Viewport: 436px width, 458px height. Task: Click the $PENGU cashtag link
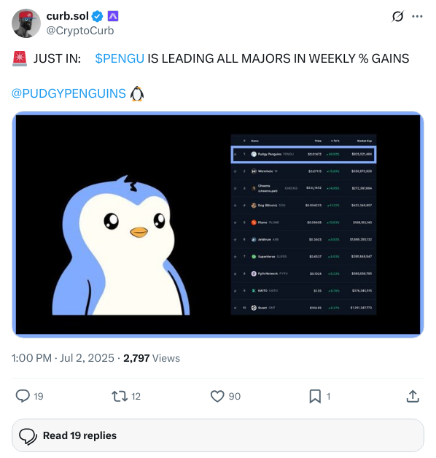pyautogui.click(x=120, y=58)
